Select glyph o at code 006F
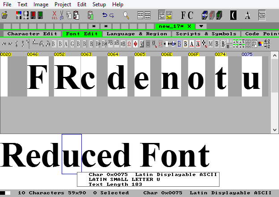The image size is (279, 197). tap(197, 76)
